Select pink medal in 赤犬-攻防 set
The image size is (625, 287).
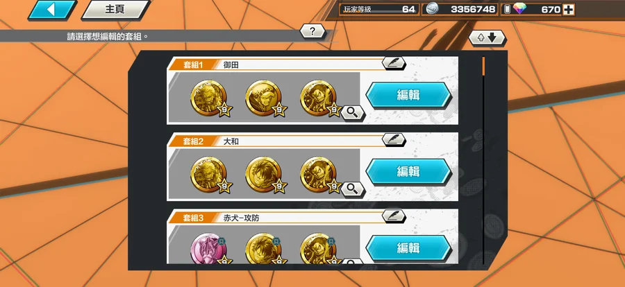click(208, 248)
